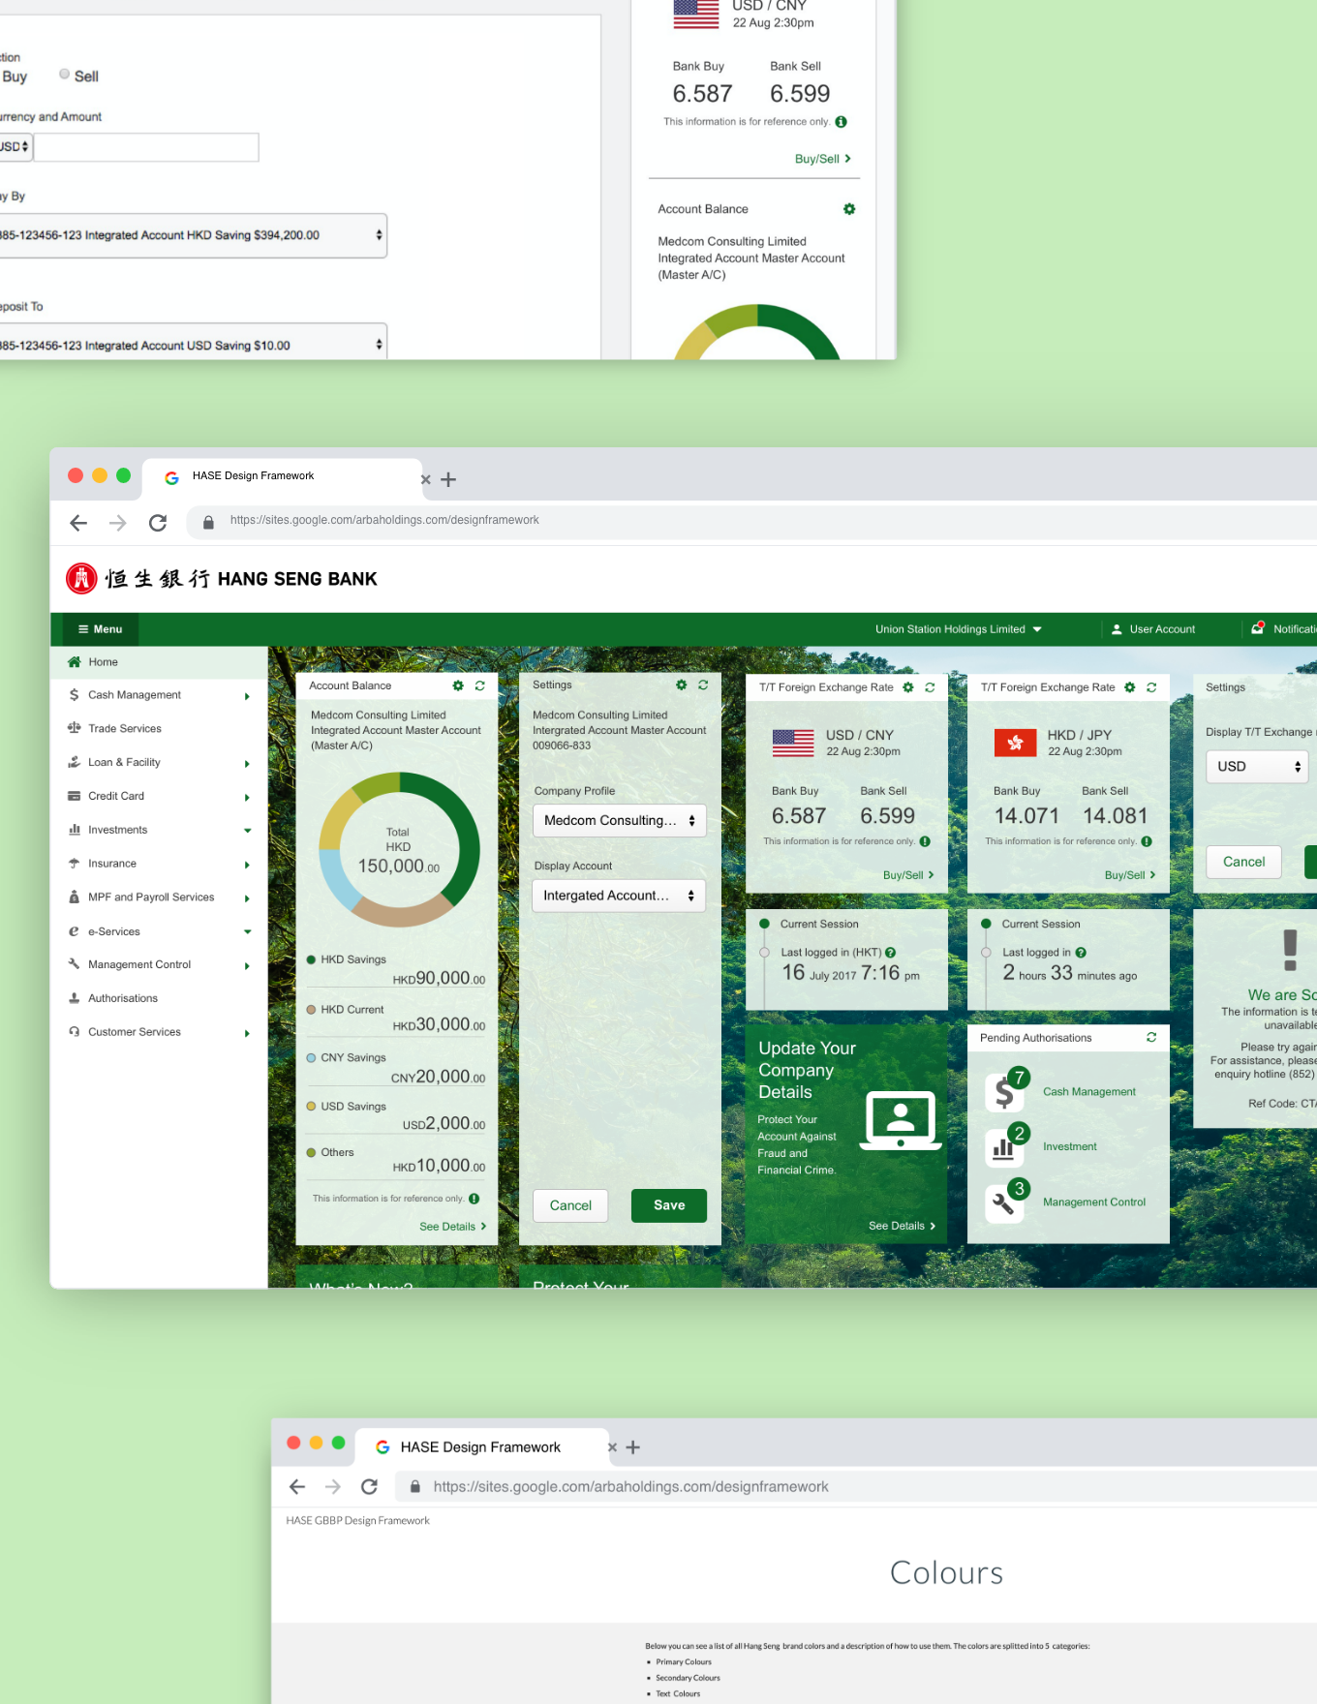Open Account Balance card settings gear
This screenshot has height=1704, width=1317.
458,685
